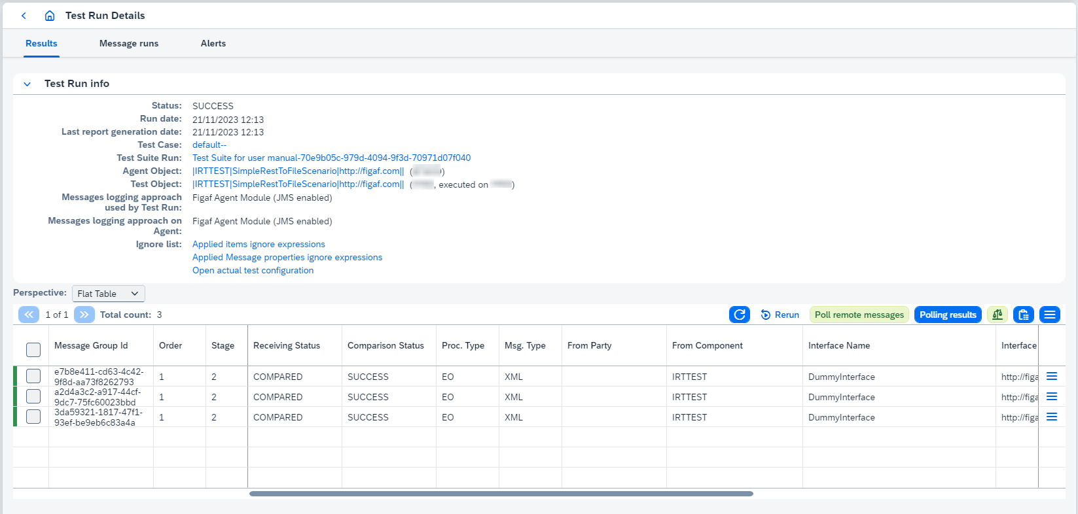The image size is (1078, 514).
Task: View Applied items ignore expressions
Action: point(259,244)
